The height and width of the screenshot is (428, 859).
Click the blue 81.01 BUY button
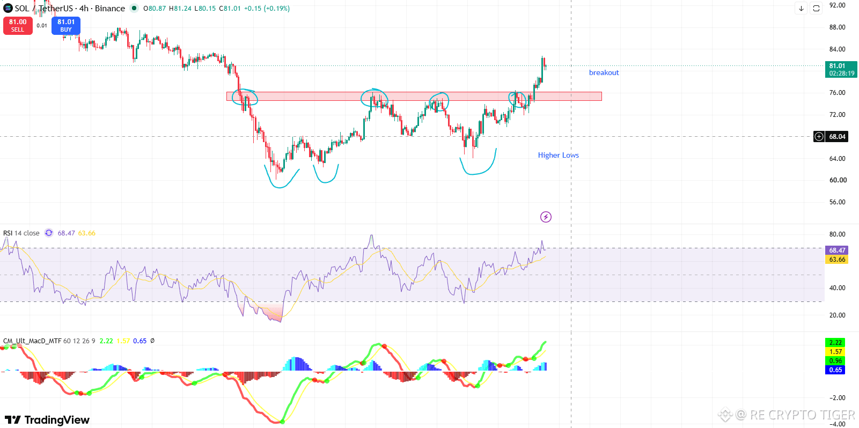coord(66,26)
